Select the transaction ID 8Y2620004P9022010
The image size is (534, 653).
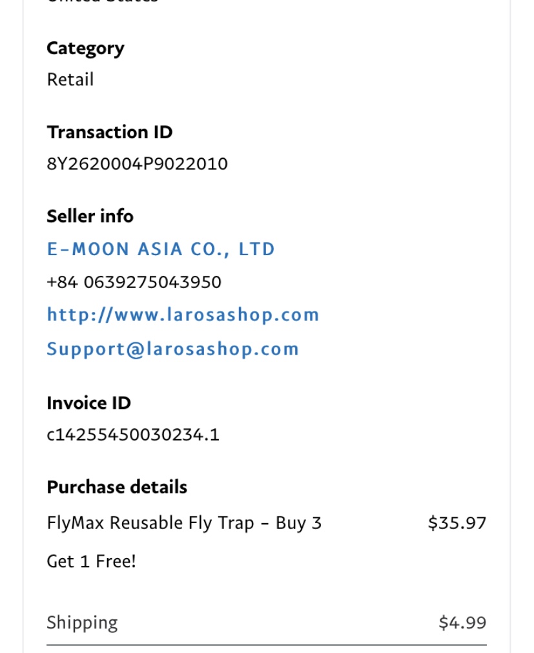coord(137,163)
